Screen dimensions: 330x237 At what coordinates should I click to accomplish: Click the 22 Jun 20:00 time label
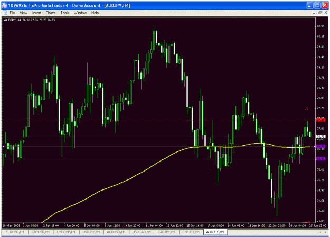tap(277, 225)
